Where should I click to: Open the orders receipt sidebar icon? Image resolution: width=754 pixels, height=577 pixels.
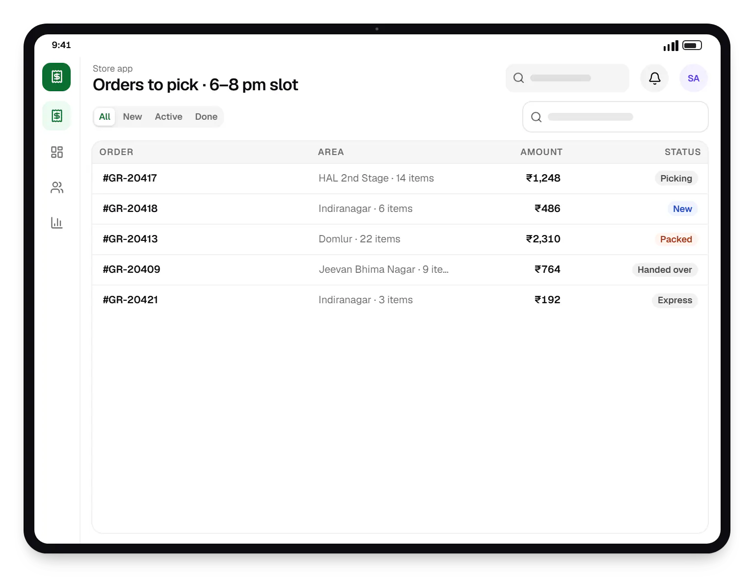click(x=57, y=116)
